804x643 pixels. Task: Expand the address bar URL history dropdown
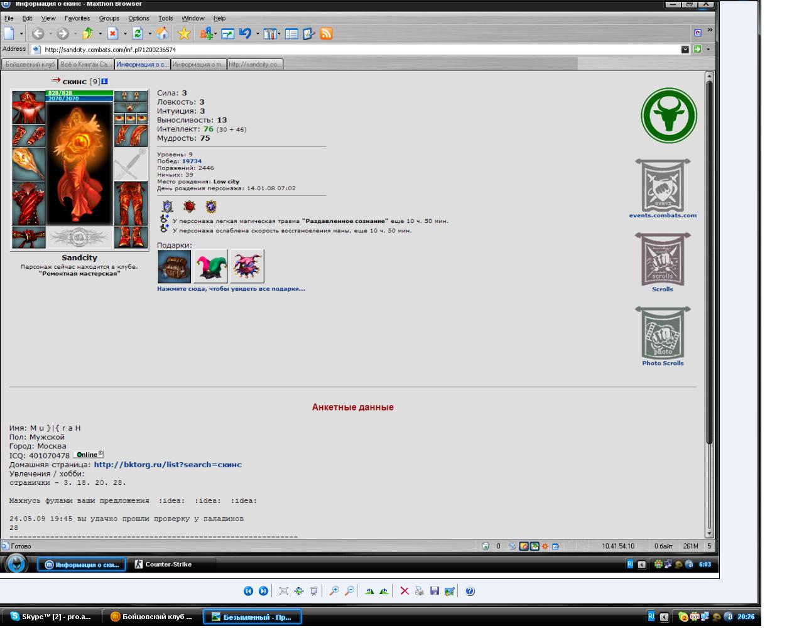(685, 49)
